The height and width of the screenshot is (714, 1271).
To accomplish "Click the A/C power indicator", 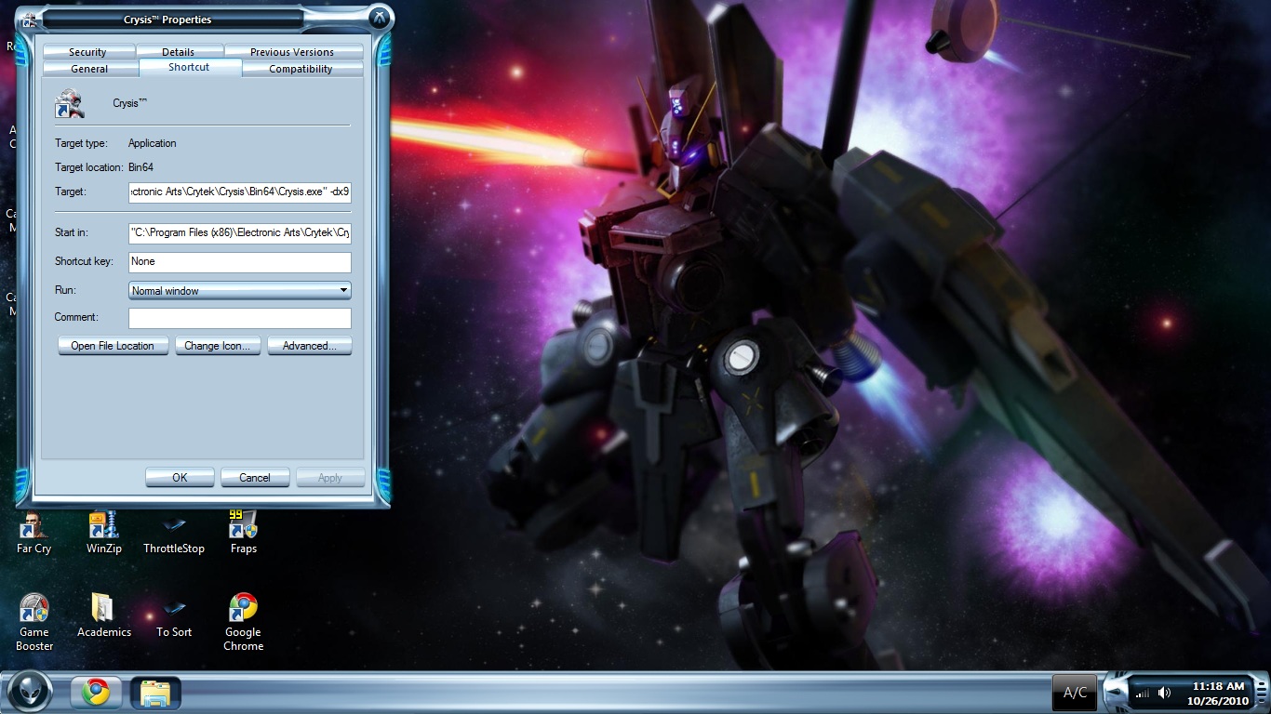I will [1075, 693].
